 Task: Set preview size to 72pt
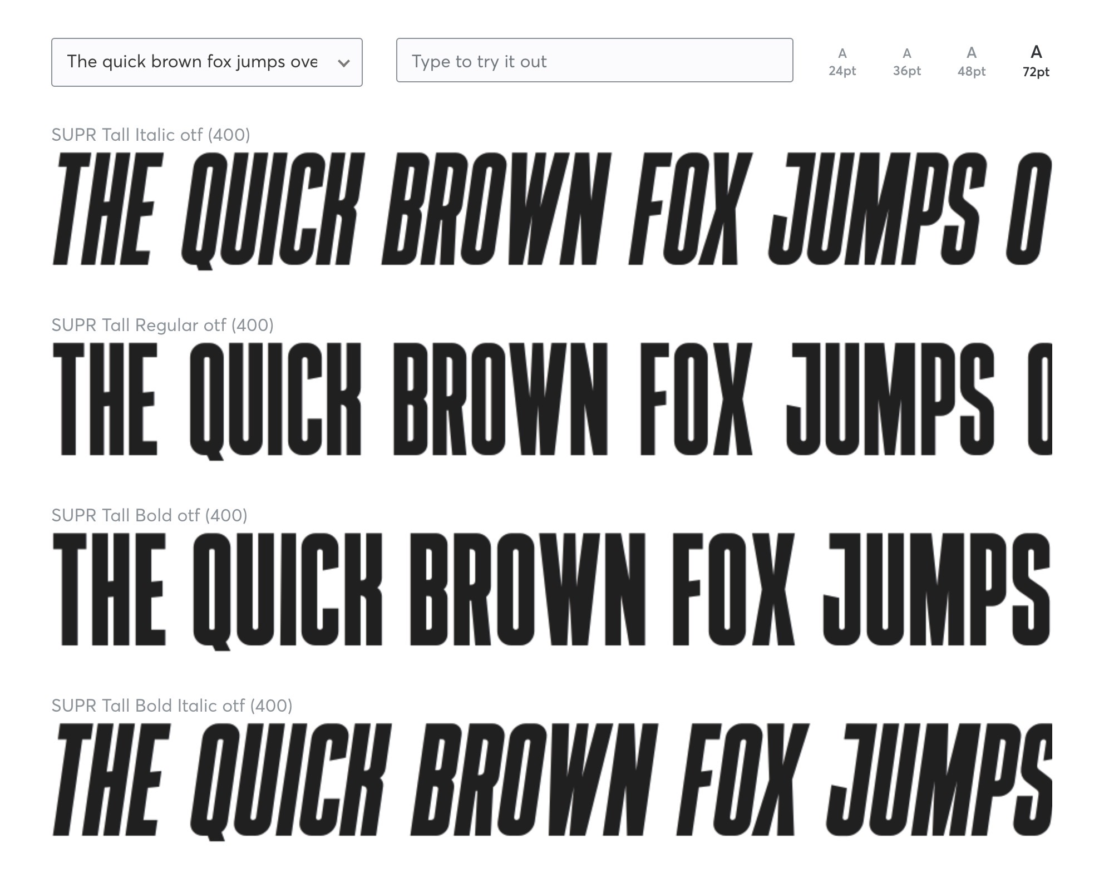pyautogui.click(x=1036, y=61)
